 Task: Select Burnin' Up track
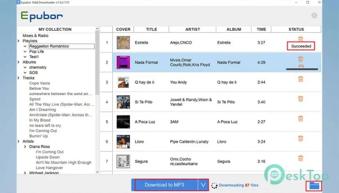coord(38,136)
